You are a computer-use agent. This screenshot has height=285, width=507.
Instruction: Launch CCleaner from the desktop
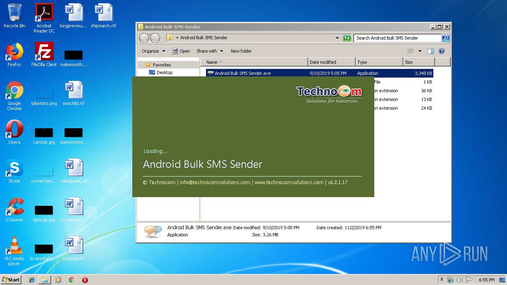coord(14,210)
